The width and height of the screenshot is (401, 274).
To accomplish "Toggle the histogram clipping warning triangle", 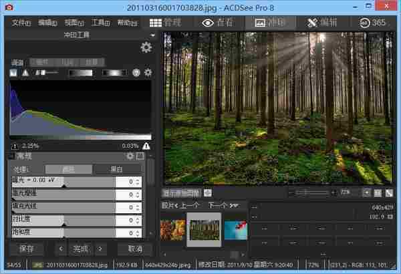I will coord(25,73).
